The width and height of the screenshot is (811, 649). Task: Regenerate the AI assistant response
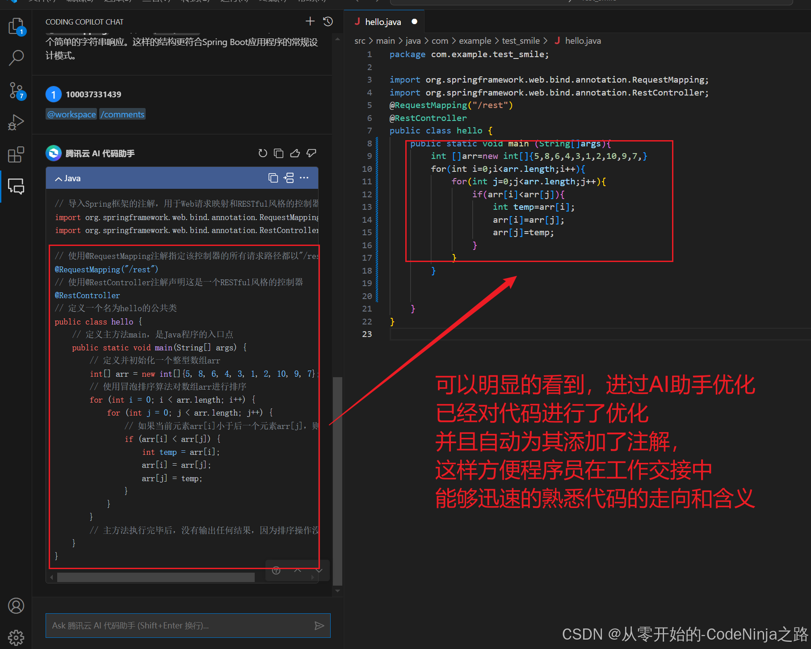263,153
